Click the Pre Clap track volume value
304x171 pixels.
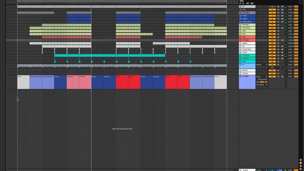point(290,40)
